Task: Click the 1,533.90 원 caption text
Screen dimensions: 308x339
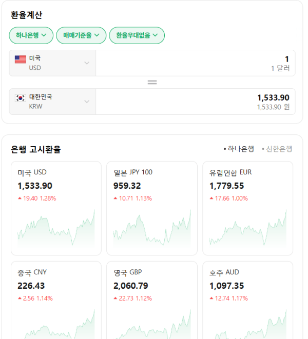Action: point(273,107)
